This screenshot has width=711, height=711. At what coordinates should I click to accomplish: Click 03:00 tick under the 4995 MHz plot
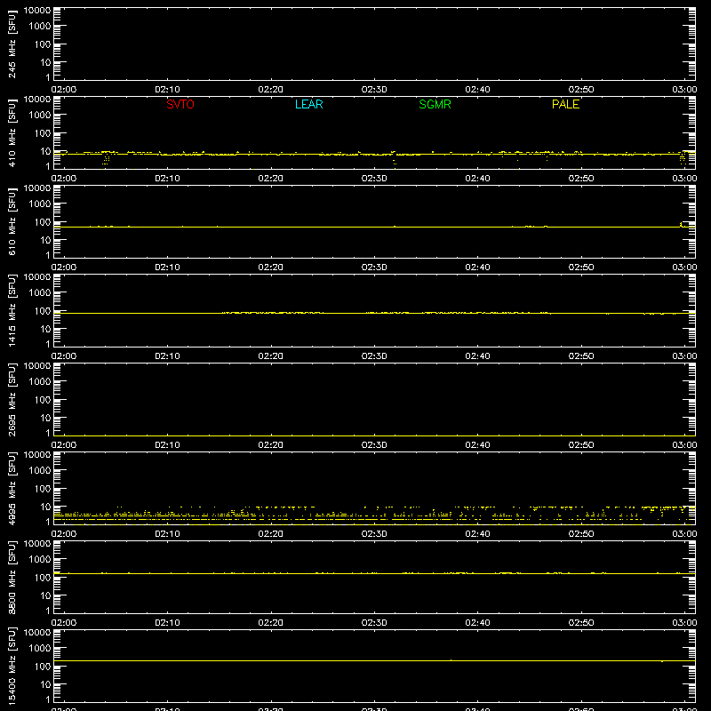click(684, 534)
